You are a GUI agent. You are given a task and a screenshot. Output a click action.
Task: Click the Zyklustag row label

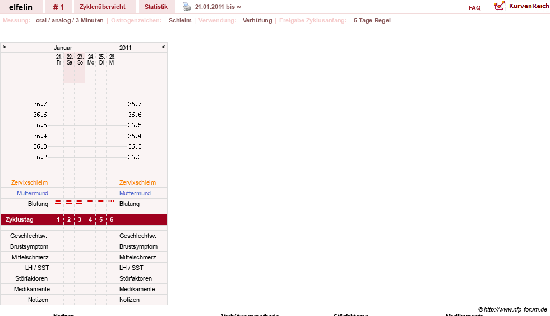[x=19, y=220]
